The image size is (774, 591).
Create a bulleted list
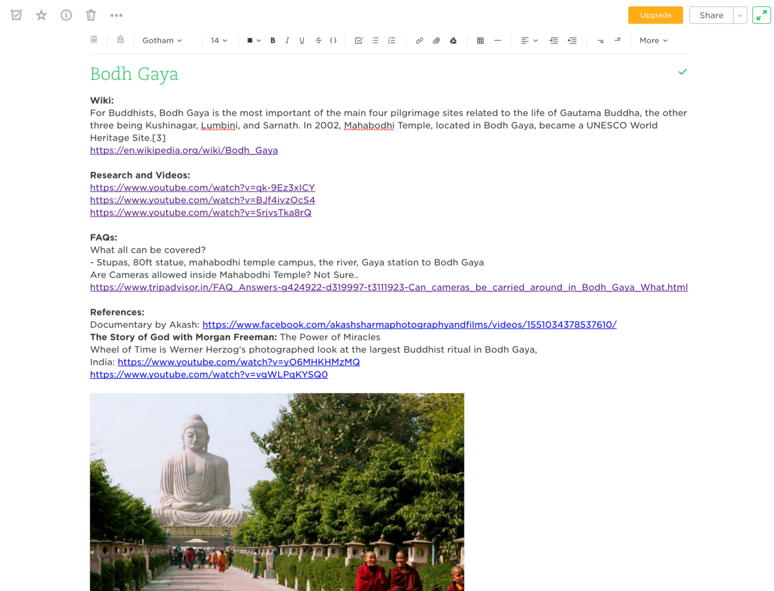(x=375, y=41)
